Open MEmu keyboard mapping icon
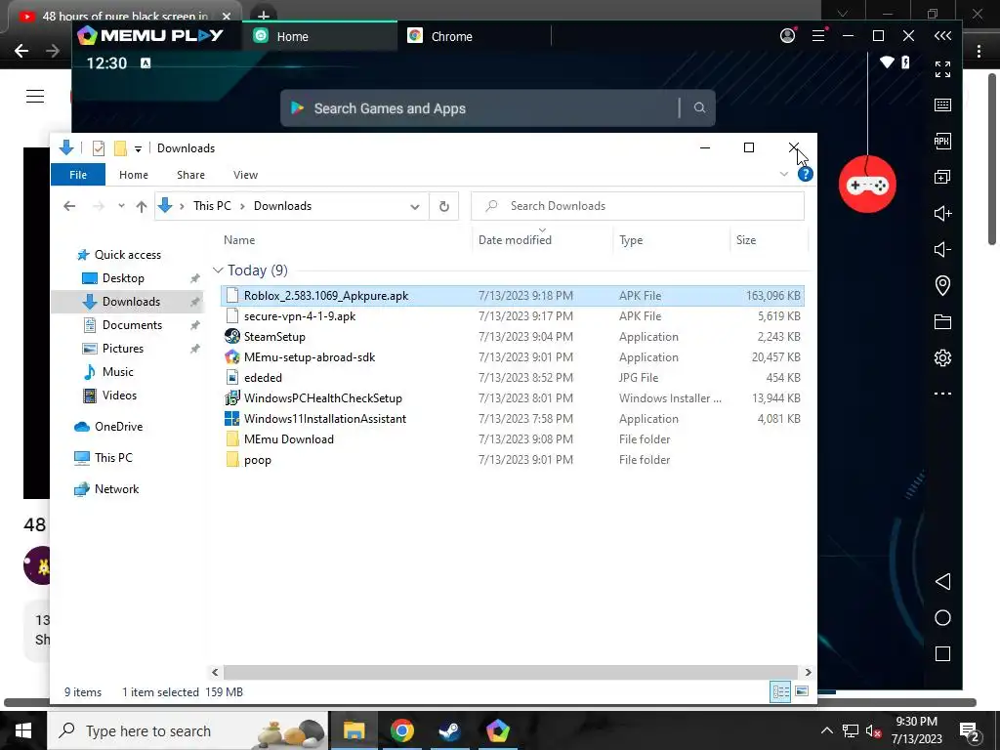Screen dimensions: 1000x750 [942, 105]
